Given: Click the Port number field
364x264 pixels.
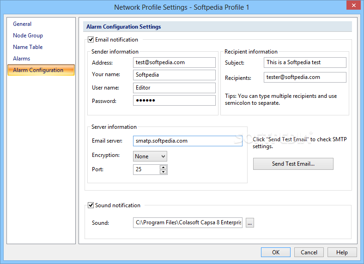Looking at the screenshot, I should [146, 169].
